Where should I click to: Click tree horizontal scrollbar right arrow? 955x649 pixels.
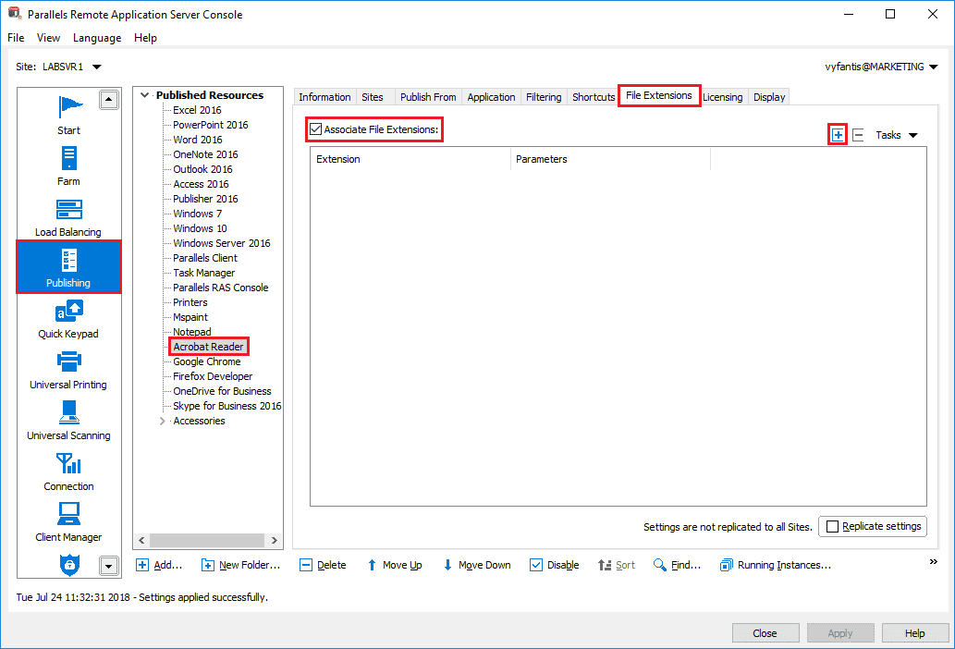point(274,540)
